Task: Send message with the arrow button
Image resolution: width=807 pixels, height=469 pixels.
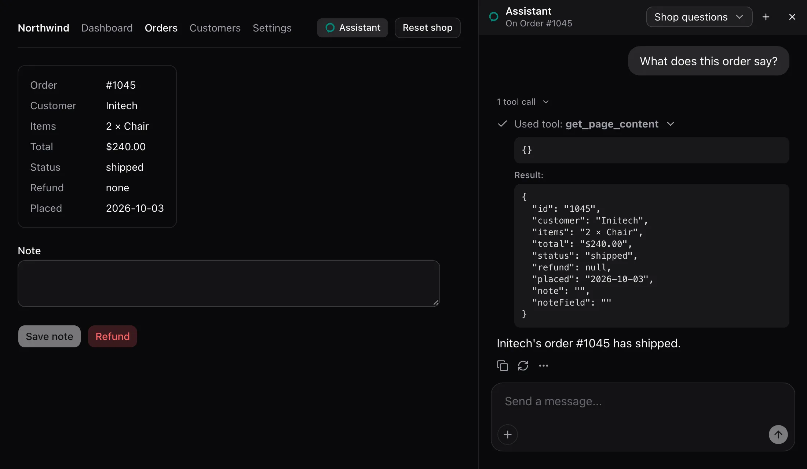Action: click(x=778, y=435)
